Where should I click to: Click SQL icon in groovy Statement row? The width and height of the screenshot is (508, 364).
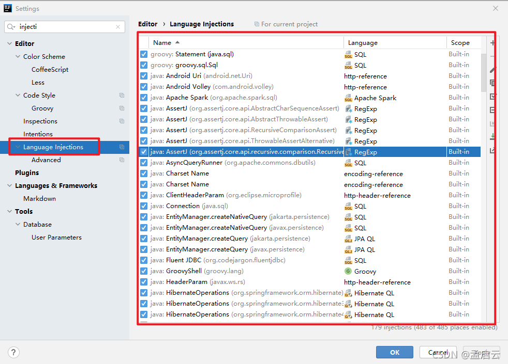pyautogui.click(x=348, y=54)
